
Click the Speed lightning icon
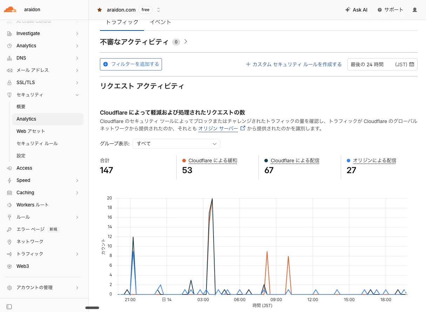click(9, 181)
